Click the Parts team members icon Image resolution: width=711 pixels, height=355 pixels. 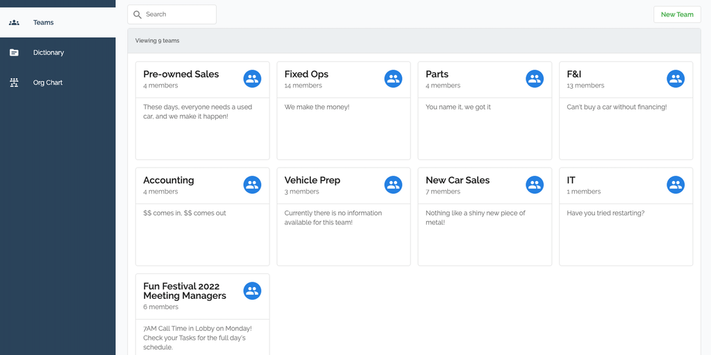coord(534,79)
